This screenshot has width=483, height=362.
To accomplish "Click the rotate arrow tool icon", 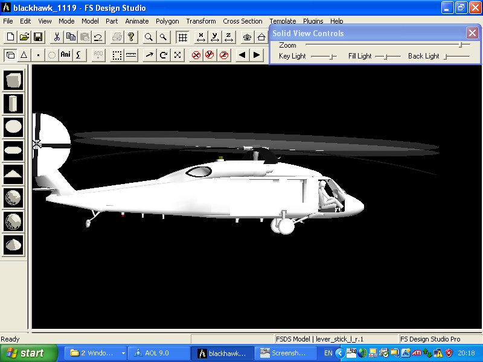I will coord(164,56).
